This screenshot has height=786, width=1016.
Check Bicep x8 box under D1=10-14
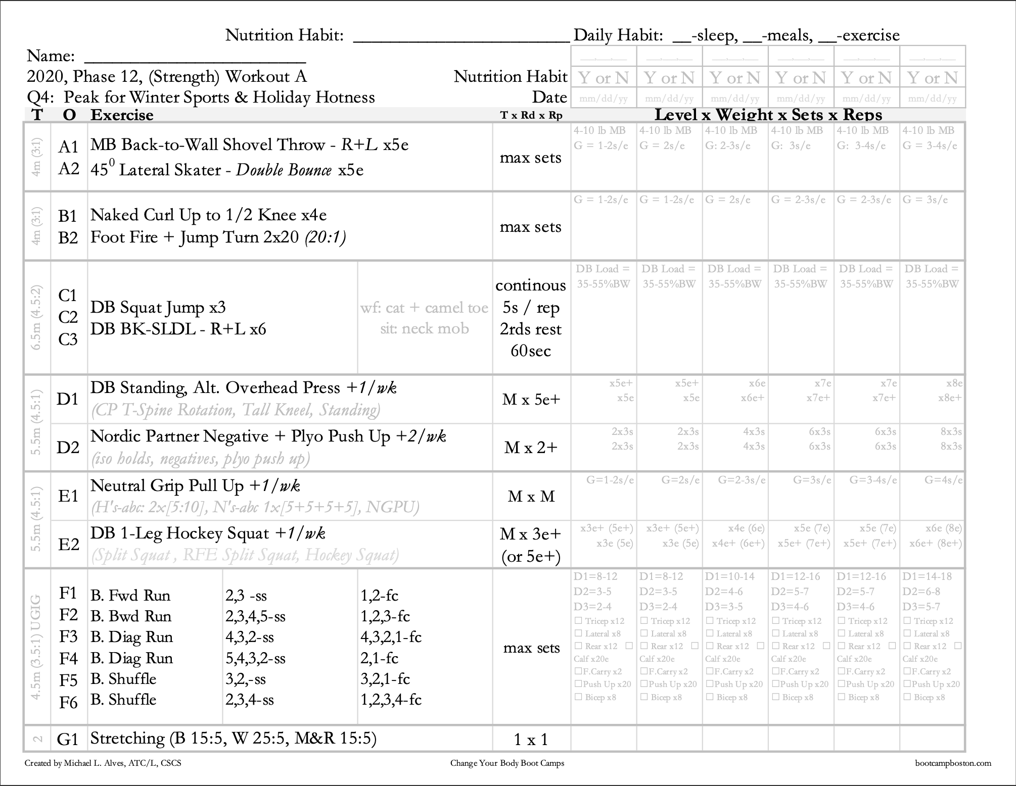click(x=710, y=697)
